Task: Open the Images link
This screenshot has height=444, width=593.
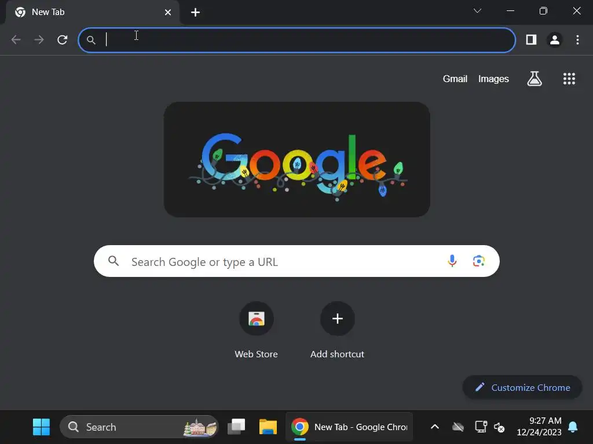Action: 493,79
